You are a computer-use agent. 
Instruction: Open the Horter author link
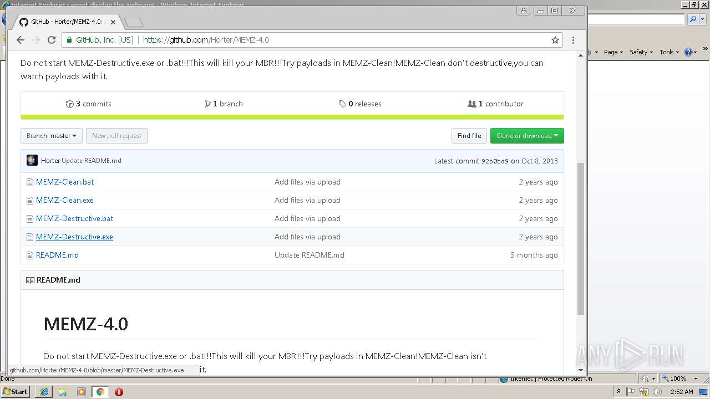tap(50, 161)
